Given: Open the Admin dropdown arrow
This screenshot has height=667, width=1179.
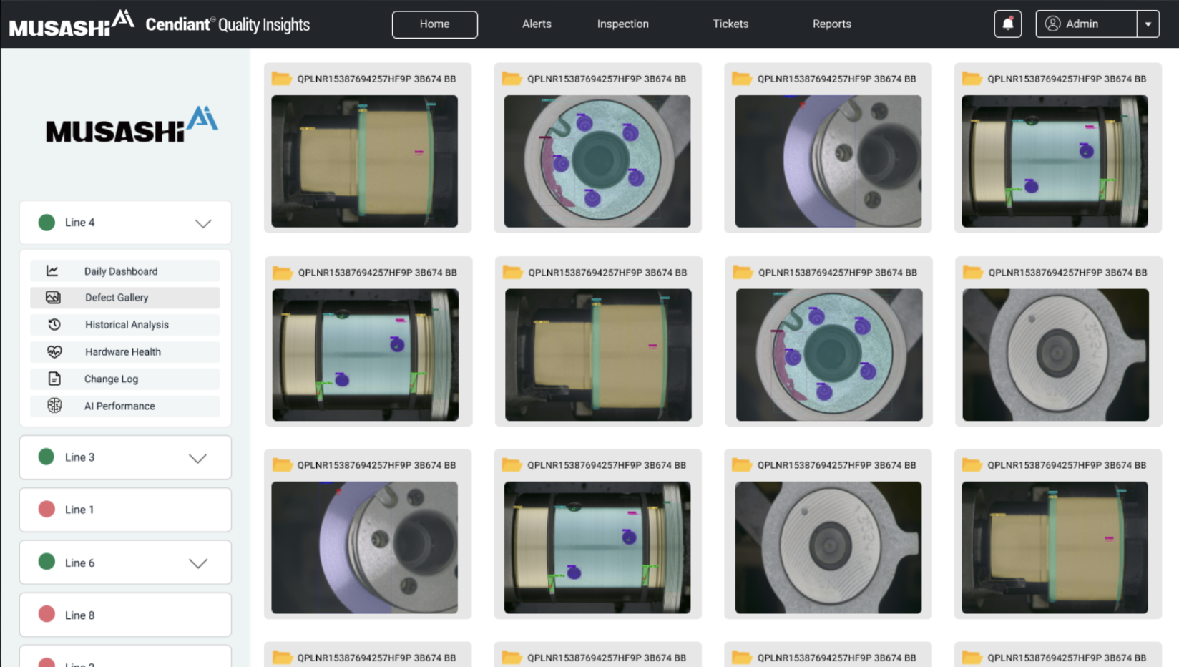Looking at the screenshot, I should pos(1148,24).
